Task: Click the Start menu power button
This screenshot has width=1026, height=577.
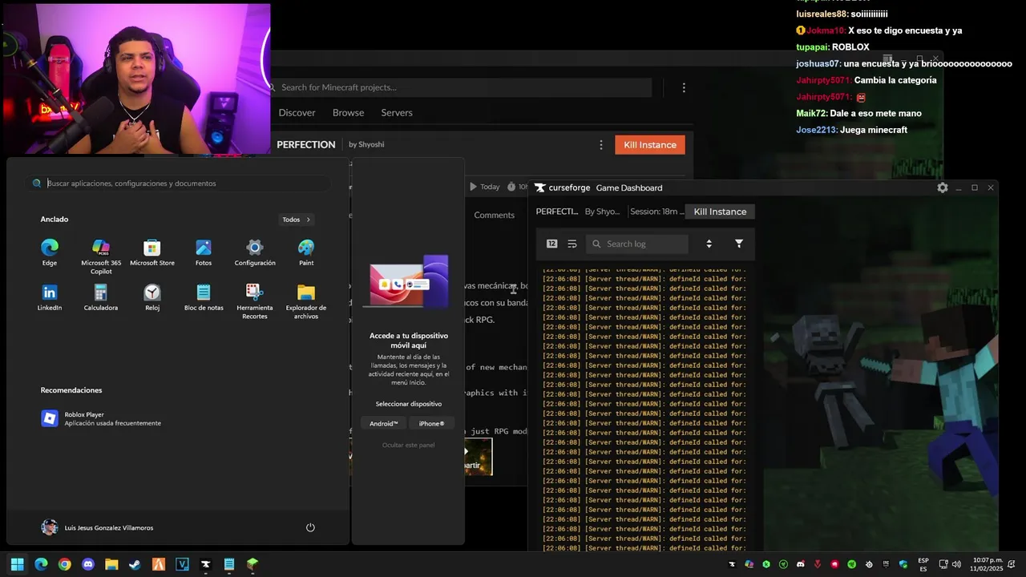Action: (x=310, y=527)
